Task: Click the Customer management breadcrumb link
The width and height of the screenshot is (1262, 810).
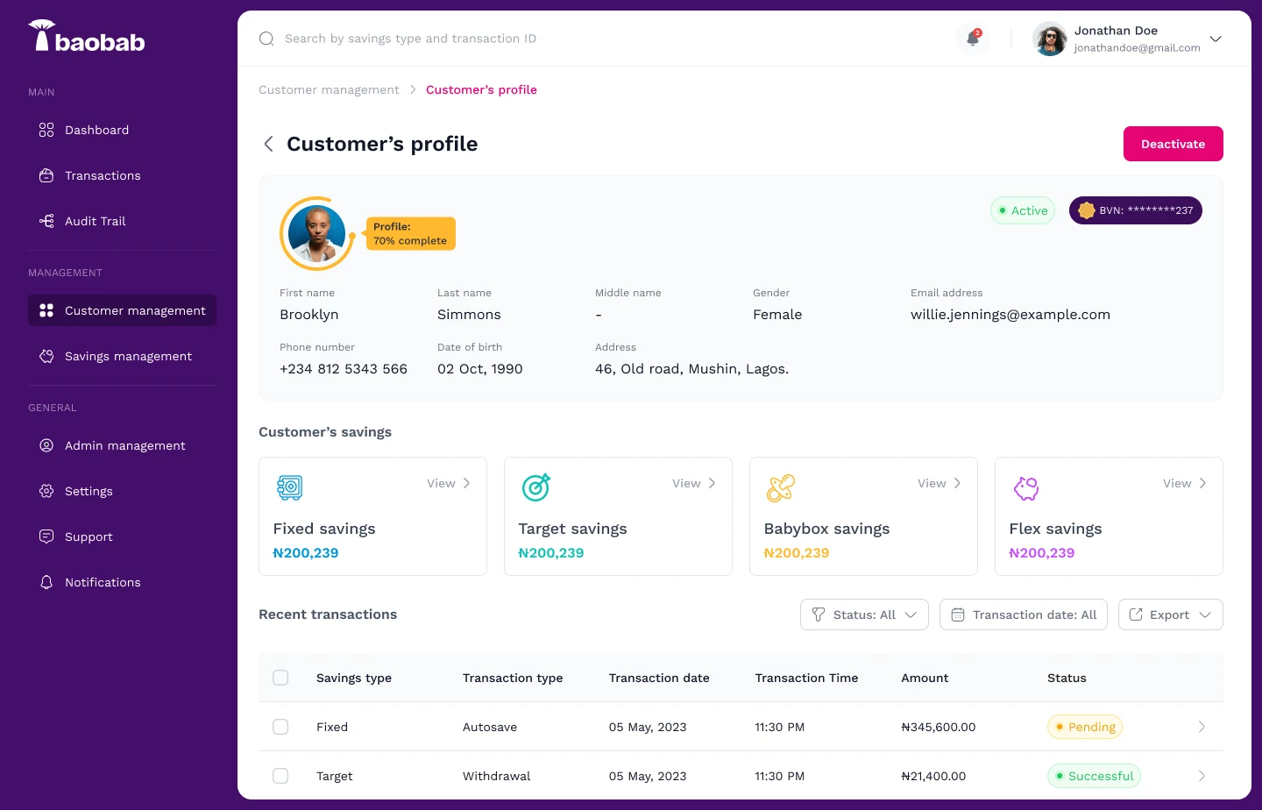Action: pos(329,89)
